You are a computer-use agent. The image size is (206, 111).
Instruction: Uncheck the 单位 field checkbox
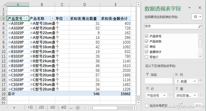point(146,46)
